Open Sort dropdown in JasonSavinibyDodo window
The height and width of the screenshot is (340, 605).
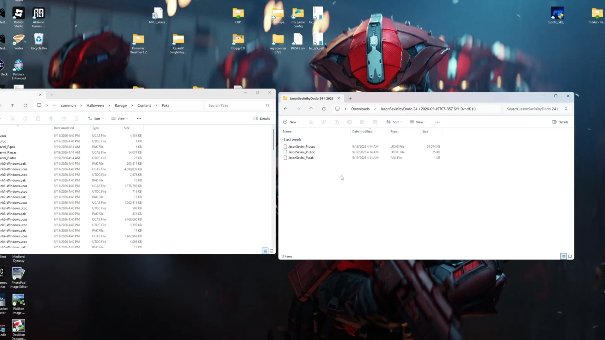[394, 122]
